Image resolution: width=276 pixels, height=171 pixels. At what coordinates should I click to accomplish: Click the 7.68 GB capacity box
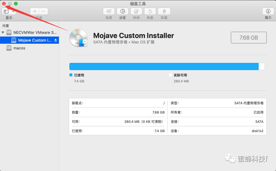(248, 38)
